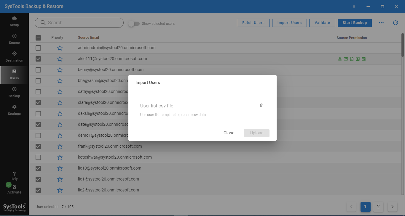Click the priority star for akic111 user

[60, 59]
